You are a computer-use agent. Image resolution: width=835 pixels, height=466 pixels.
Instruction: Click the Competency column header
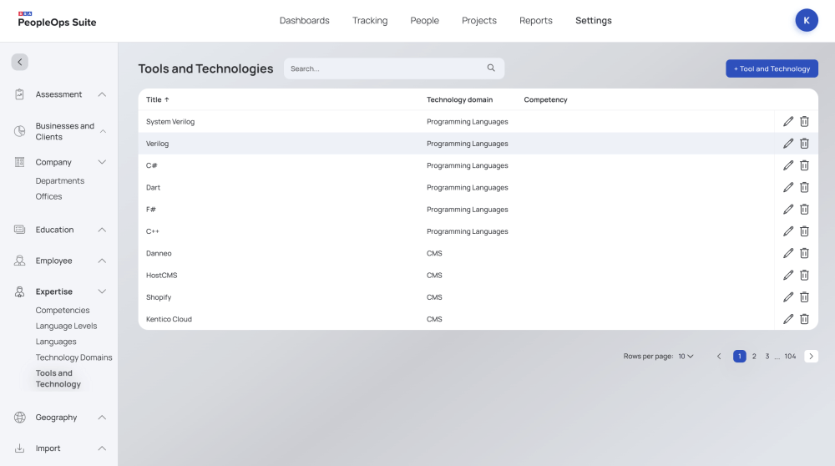click(x=545, y=99)
